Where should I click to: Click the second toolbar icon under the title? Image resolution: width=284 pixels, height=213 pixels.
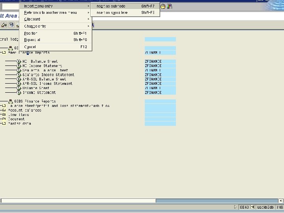click(11, 25)
